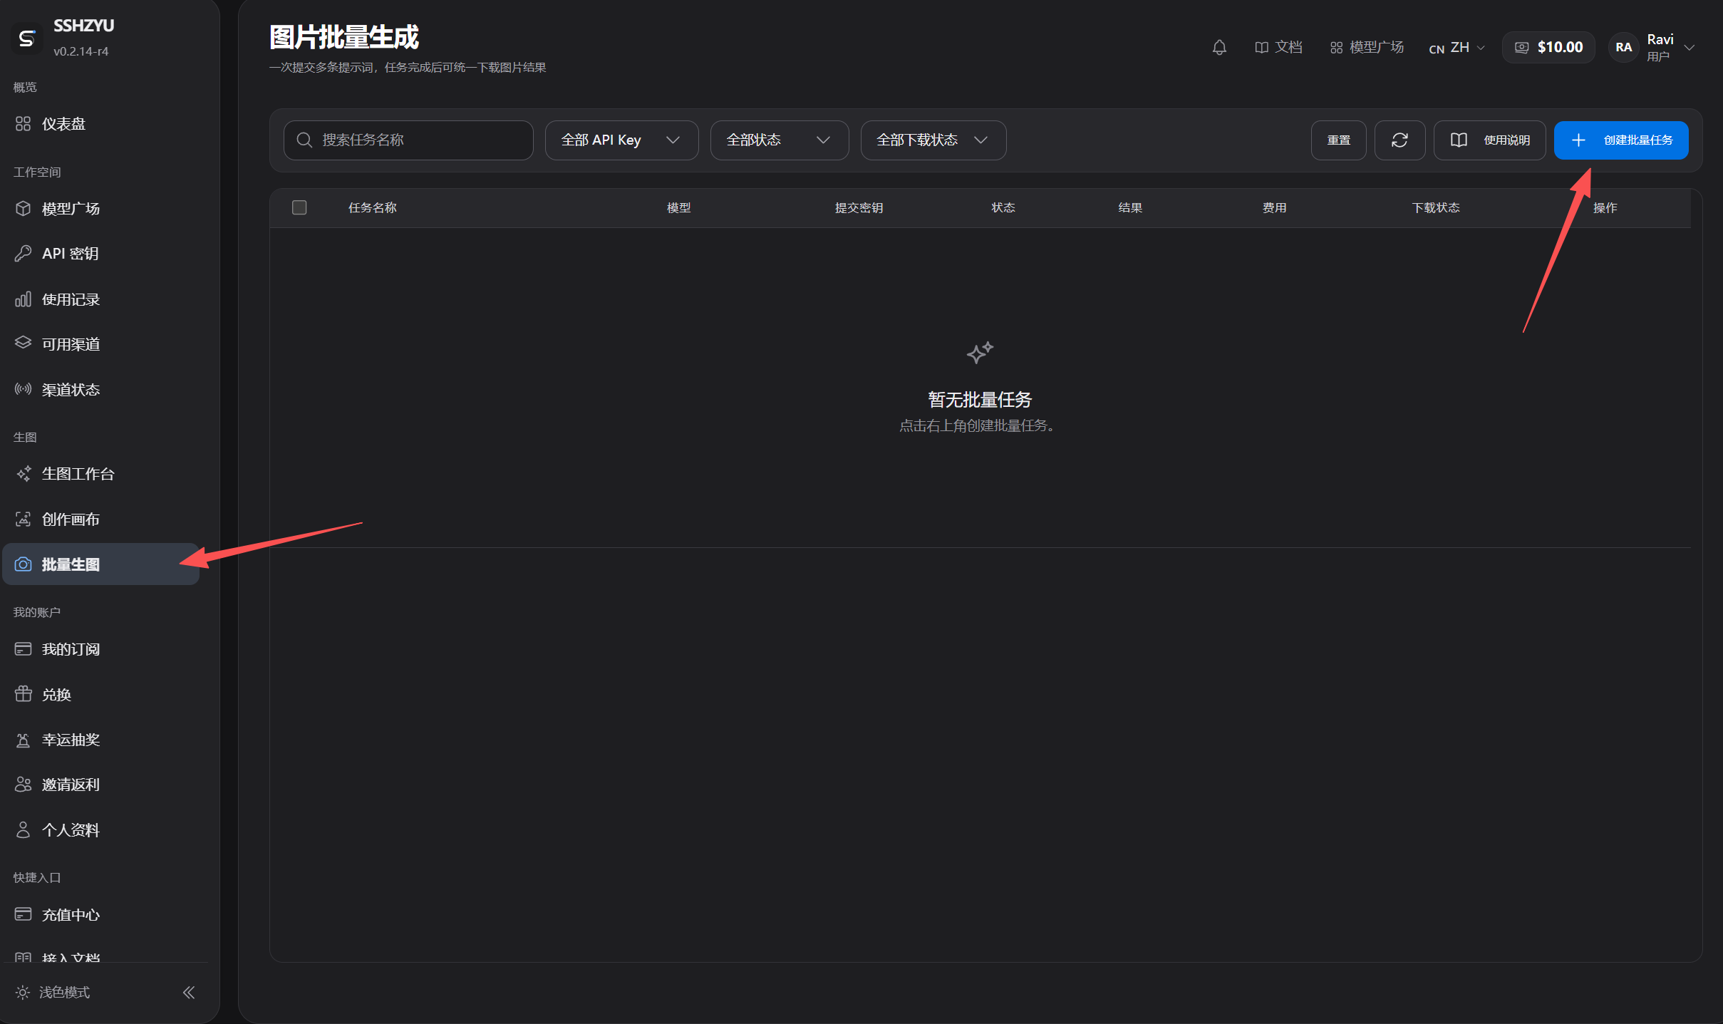Image resolution: width=1723 pixels, height=1024 pixels.
Task: Open 可用渠道 in sidebar
Action: coord(100,344)
